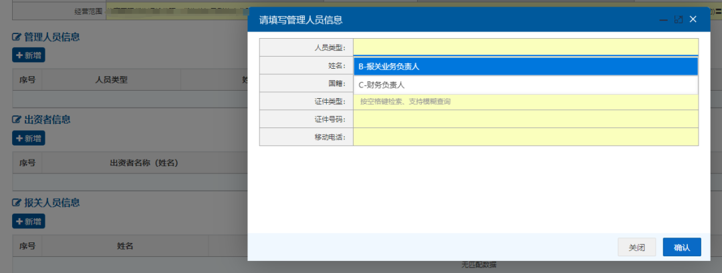Click 序号 header in 出资者 table

click(x=27, y=163)
